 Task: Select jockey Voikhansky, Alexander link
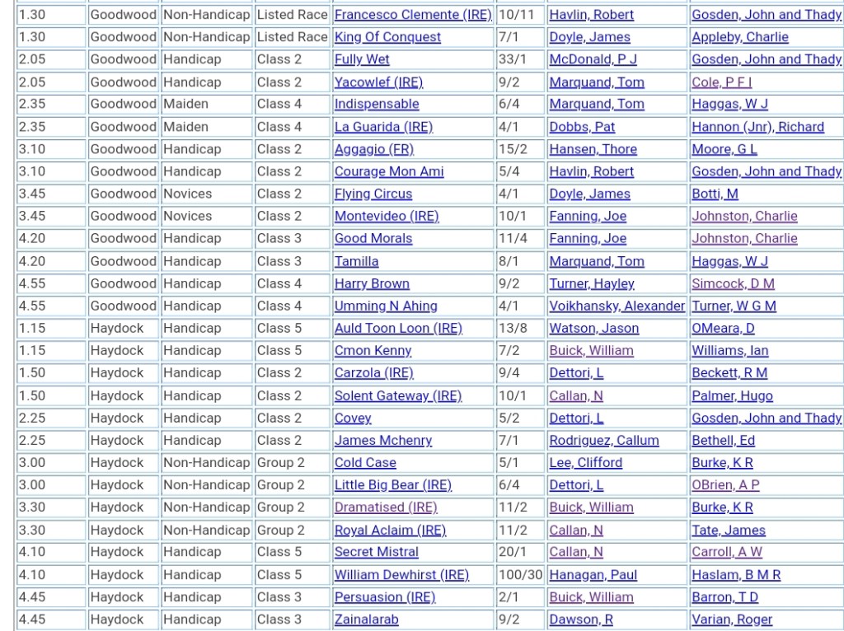click(617, 306)
